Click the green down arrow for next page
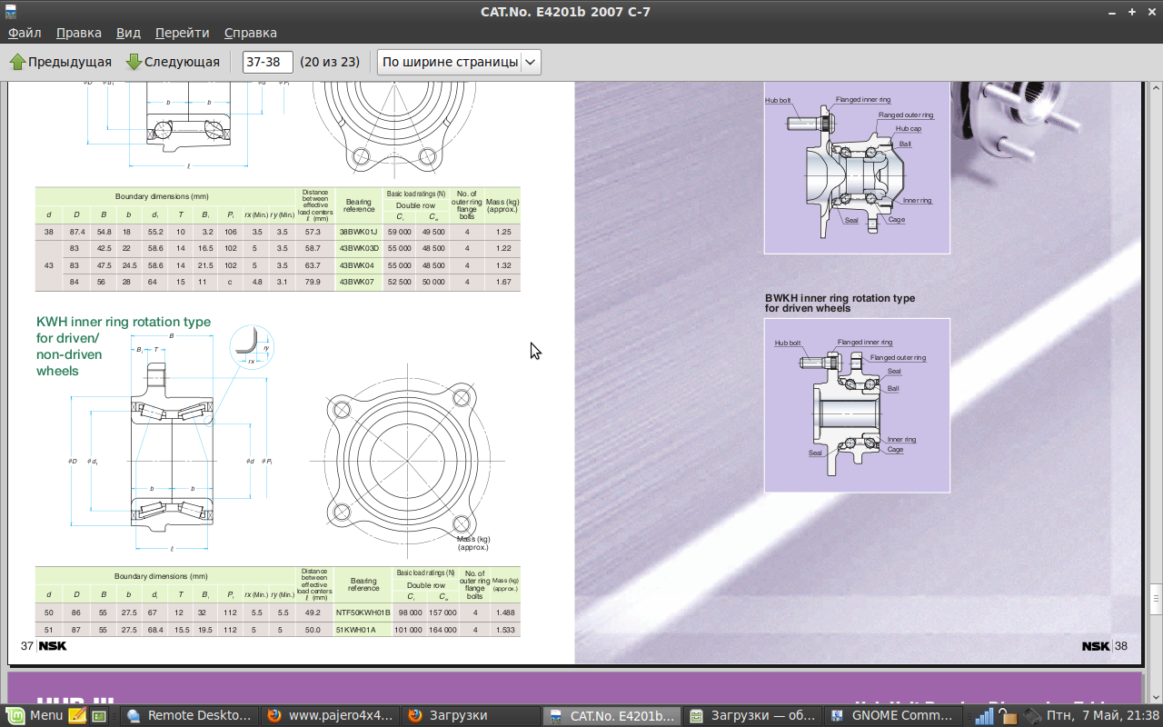The image size is (1163, 727). [x=134, y=62]
